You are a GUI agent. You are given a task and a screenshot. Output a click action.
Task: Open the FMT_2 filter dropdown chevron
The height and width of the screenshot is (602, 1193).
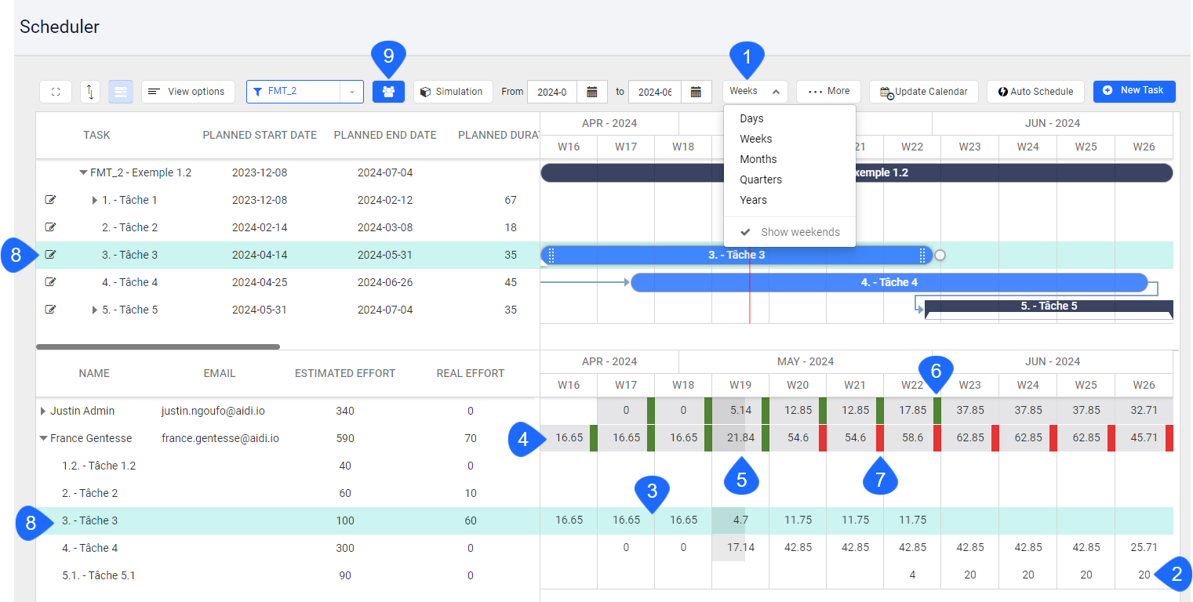click(x=351, y=92)
